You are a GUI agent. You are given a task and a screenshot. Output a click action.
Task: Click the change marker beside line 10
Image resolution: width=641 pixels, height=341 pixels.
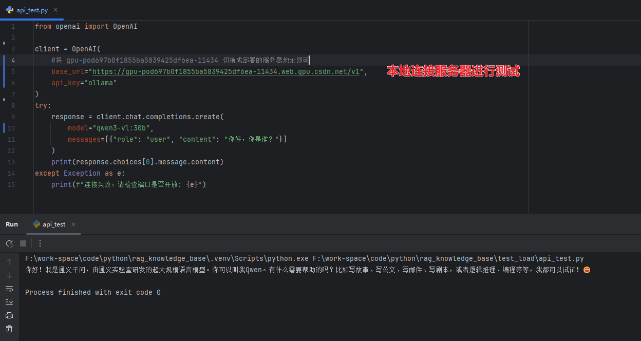point(4,128)
